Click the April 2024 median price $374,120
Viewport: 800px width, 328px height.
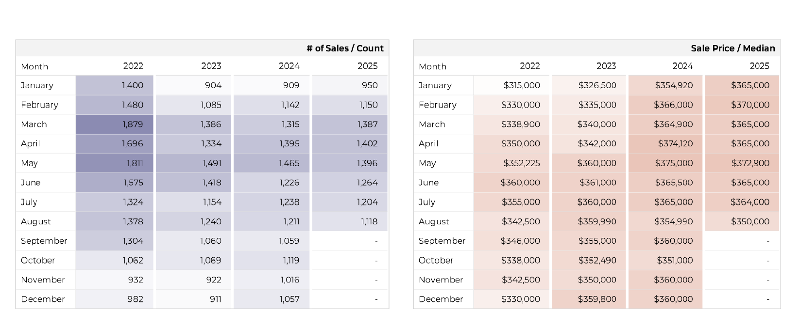pos(665,143)
